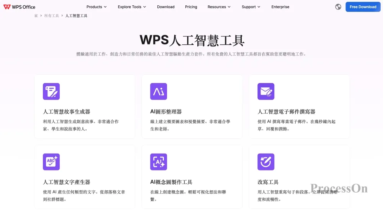
Task: Click the concept map description text
Action: tap(188, 195)
